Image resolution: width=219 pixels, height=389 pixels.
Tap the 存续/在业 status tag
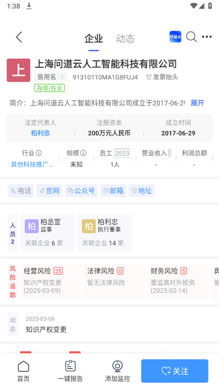tap(50, 88)
